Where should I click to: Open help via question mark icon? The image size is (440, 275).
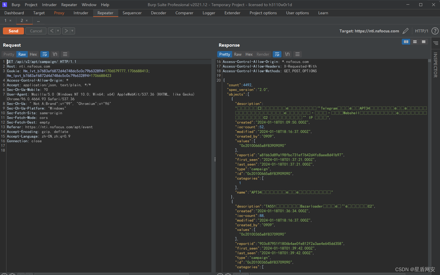point(435,31)
